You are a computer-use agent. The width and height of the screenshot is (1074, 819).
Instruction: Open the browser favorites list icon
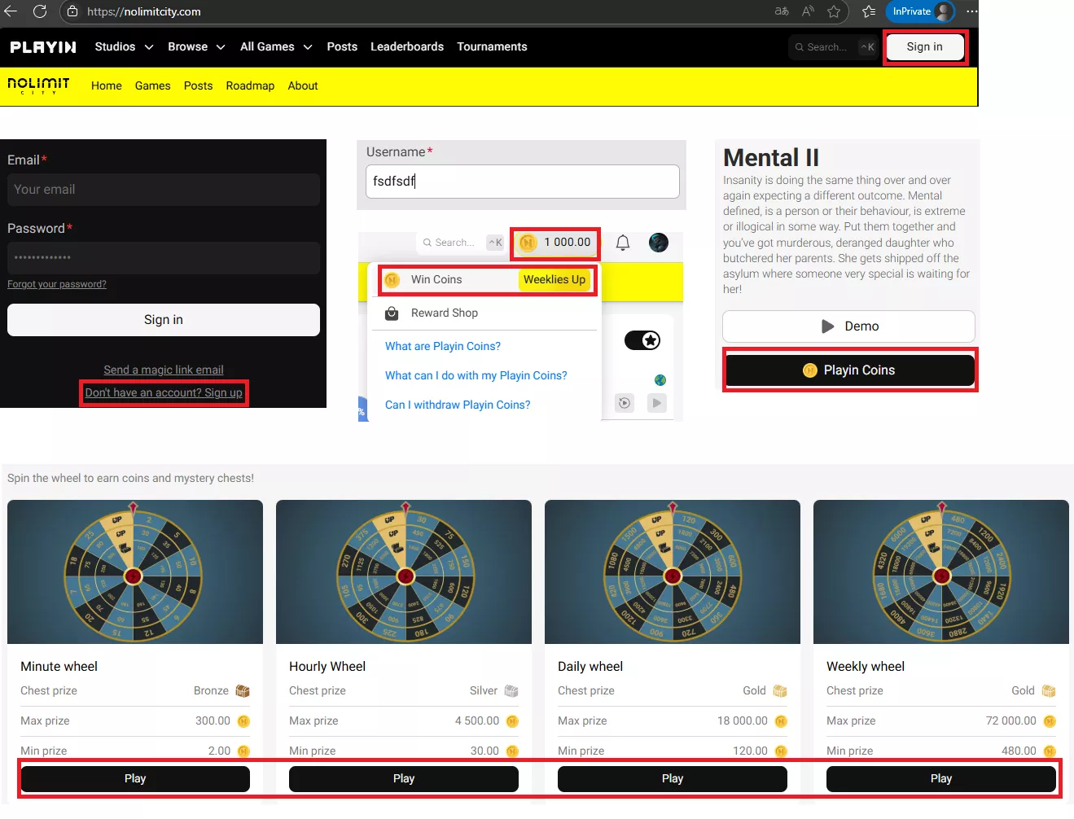[869, 11]
